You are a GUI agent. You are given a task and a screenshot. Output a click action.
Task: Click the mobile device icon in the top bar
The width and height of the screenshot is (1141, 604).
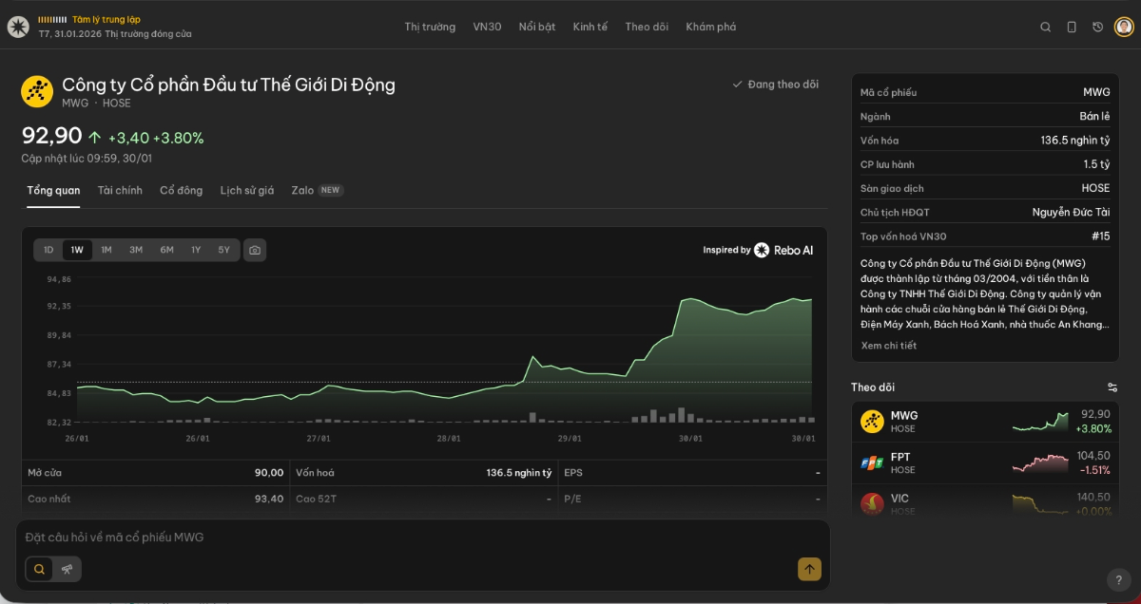(1071, 27)
